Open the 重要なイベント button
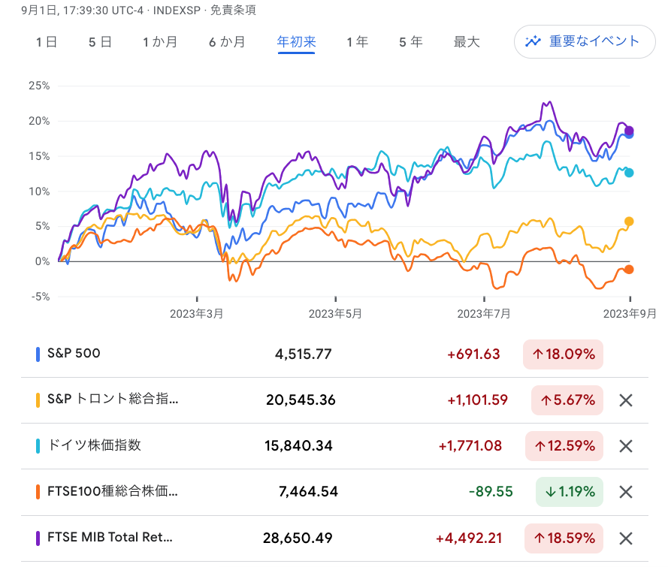 (x=585, y=41)
